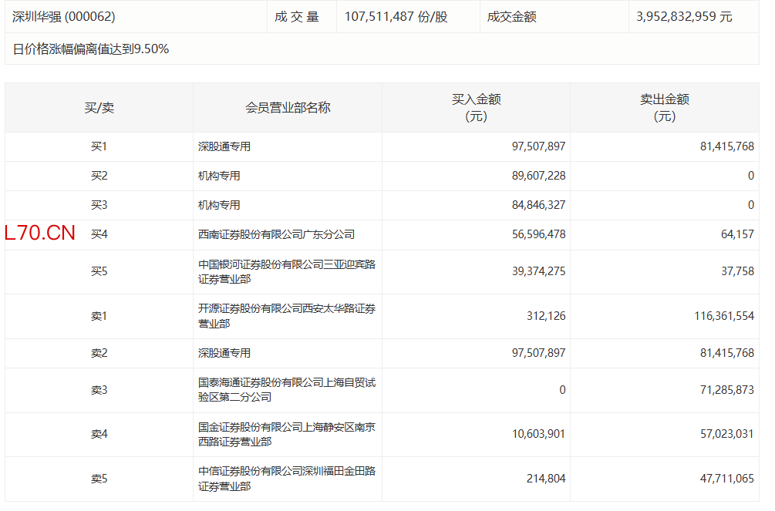Viewport: 775px width, 511px height.
Task: Open 国泰海通证券上海自贸试验区第二分公司 entry
Action: pos(286,390)
